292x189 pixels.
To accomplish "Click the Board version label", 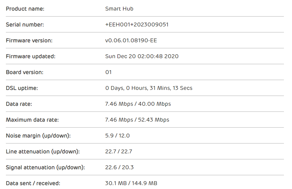I will 25,72.
